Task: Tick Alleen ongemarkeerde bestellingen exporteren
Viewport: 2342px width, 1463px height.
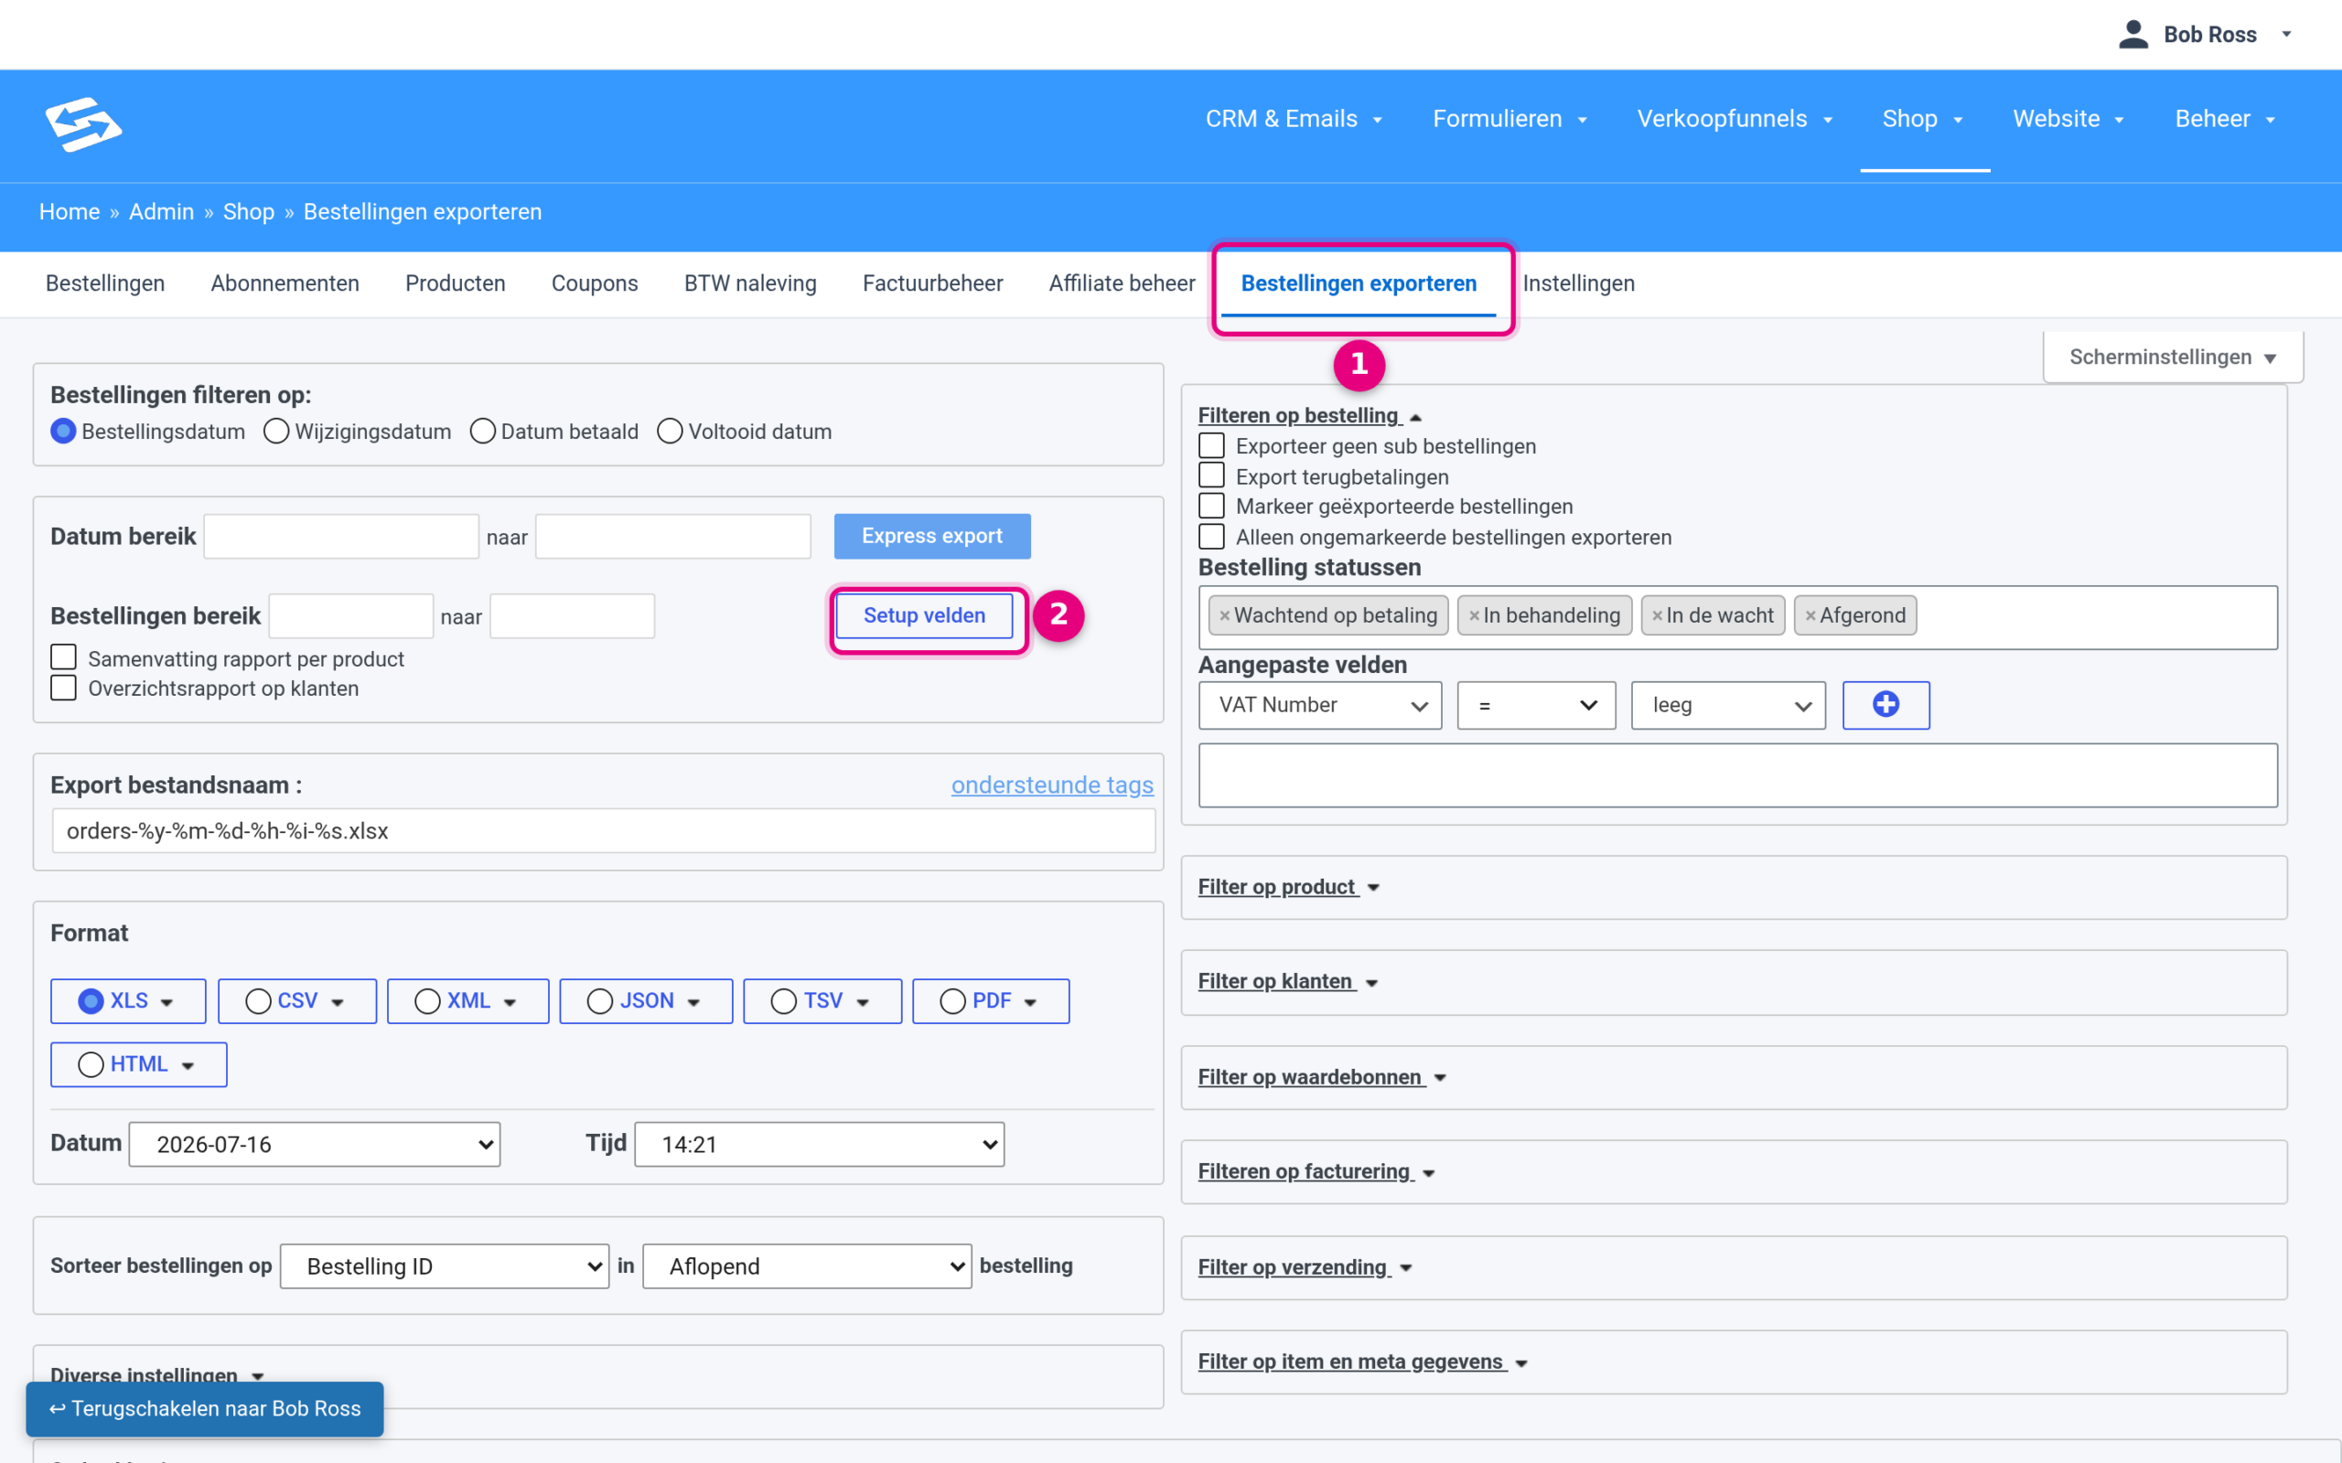Action: coord(1211,536)
